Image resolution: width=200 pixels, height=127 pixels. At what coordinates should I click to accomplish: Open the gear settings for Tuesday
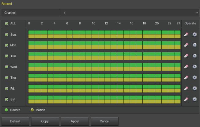click(x=195, y=56)
